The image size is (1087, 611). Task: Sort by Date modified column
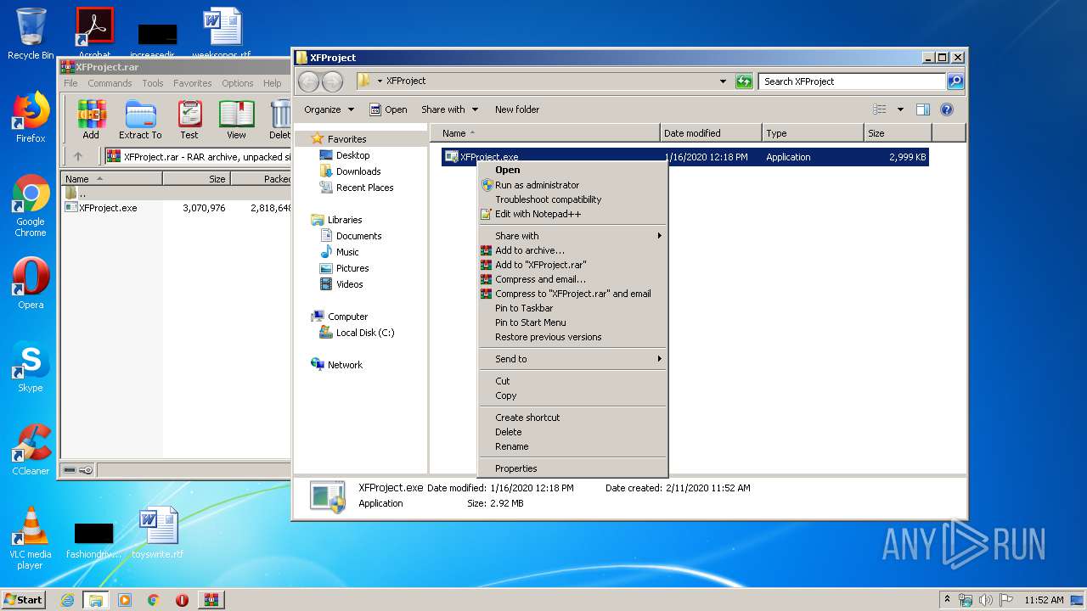click(x=711, y=133)
